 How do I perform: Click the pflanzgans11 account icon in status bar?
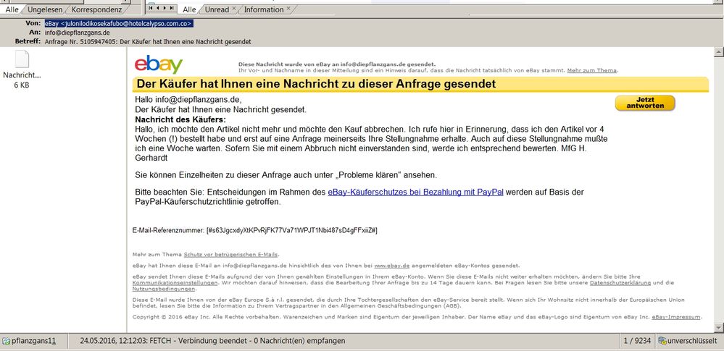pos(6,342)
